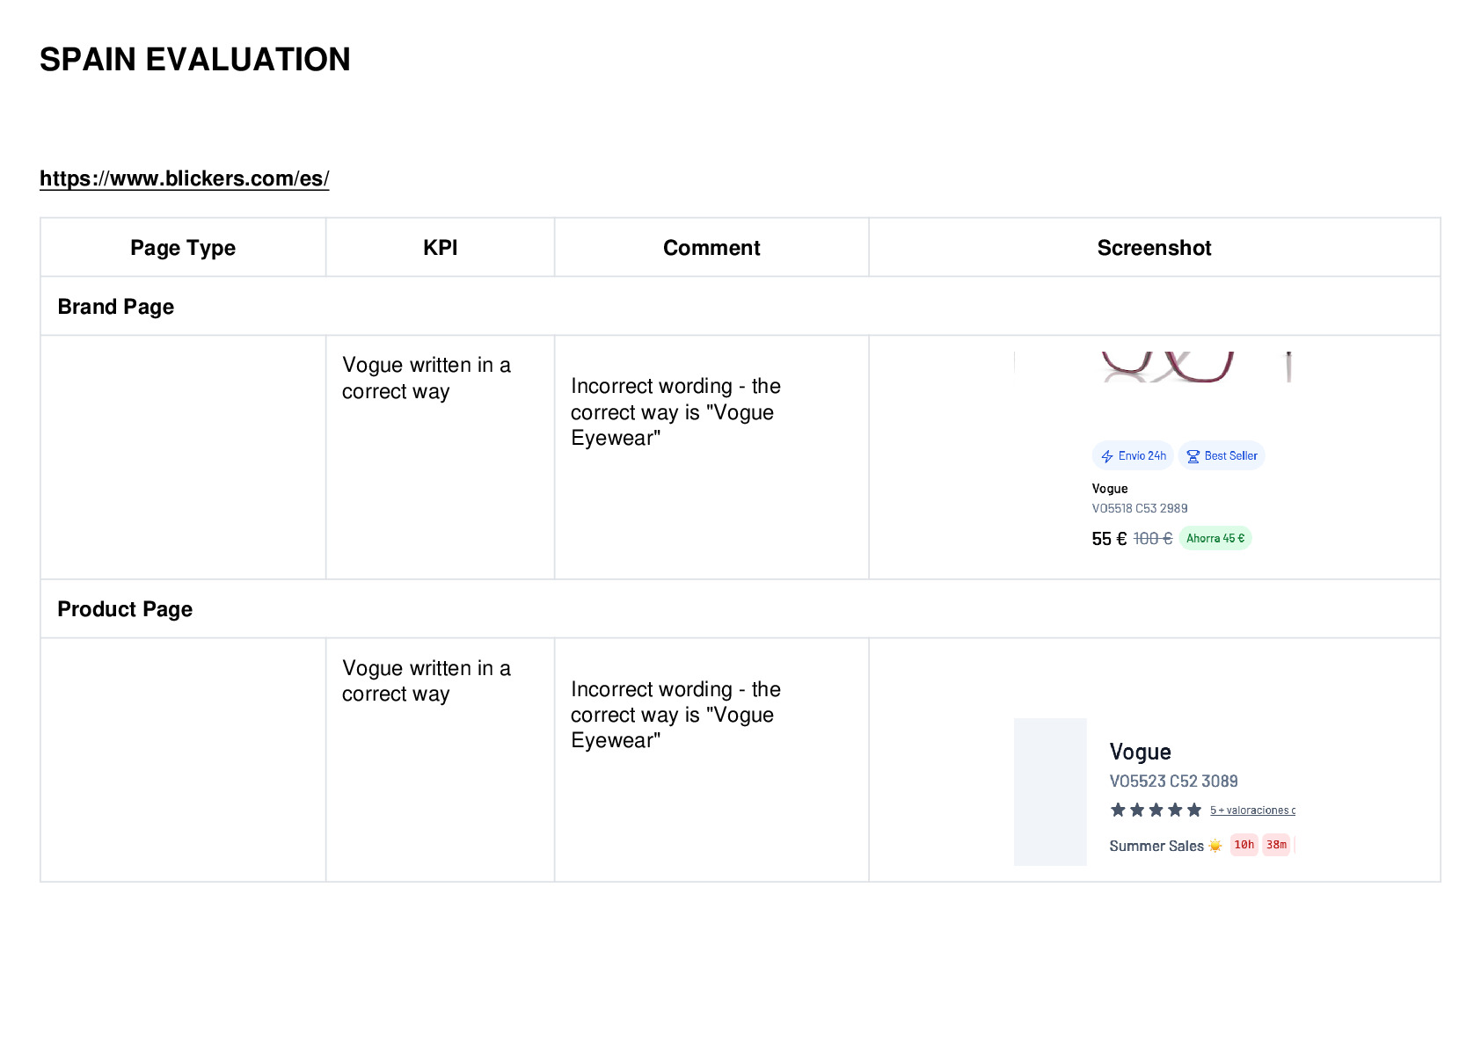Open the blickers.com/es link
The height and width of the screenshot is (1047, 1481).
click(x=185, y=178)
